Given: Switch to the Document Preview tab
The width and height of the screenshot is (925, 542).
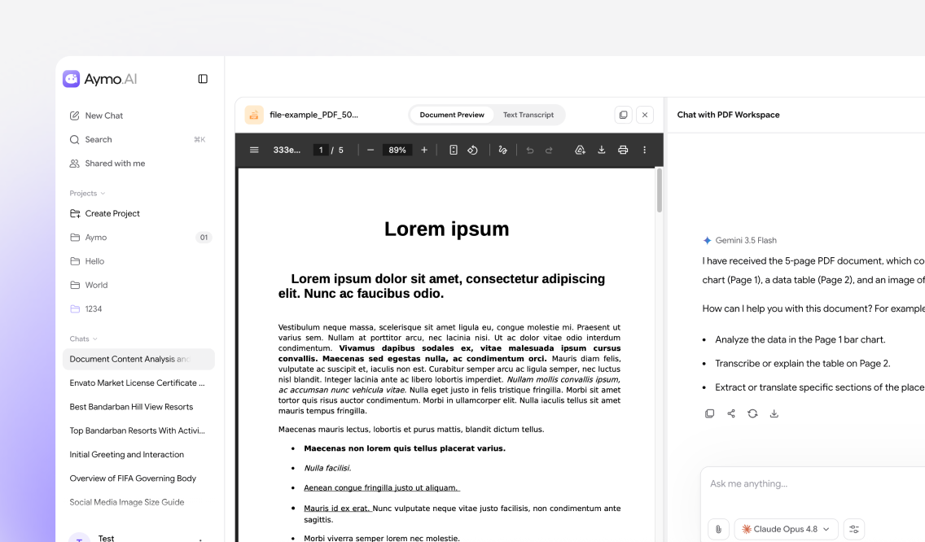Looking at the screenshot, I should [452, 115].
